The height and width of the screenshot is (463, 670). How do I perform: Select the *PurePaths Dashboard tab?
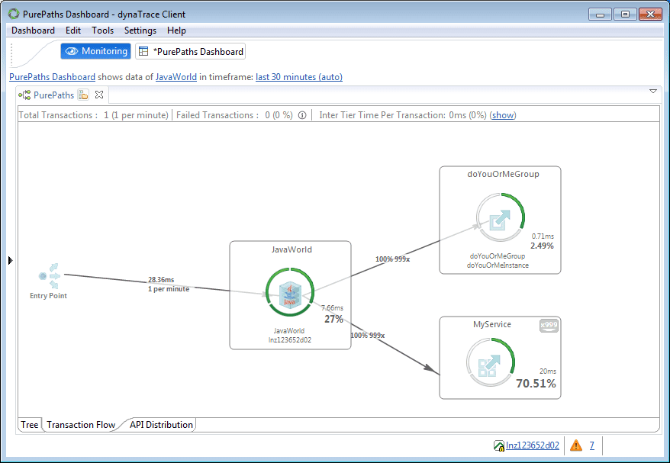[x=191, y=51]
